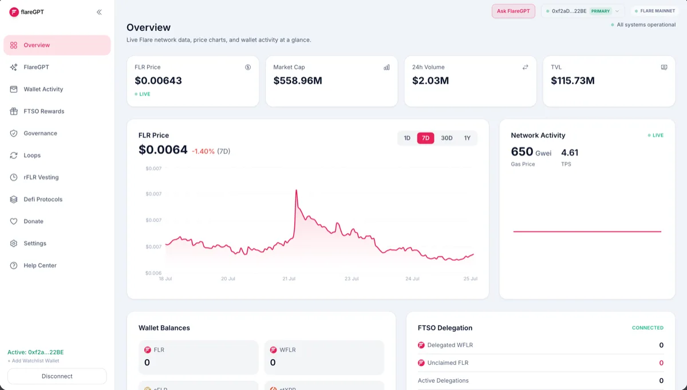Click the Delegated WFLR token icon
The width and height of the screenshot is (687, 390).
click(x=421, y=345)
